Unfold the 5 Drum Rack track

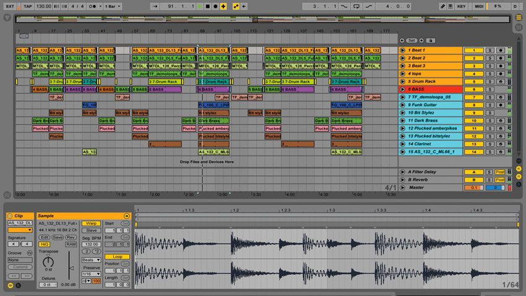tap(402, 82)
